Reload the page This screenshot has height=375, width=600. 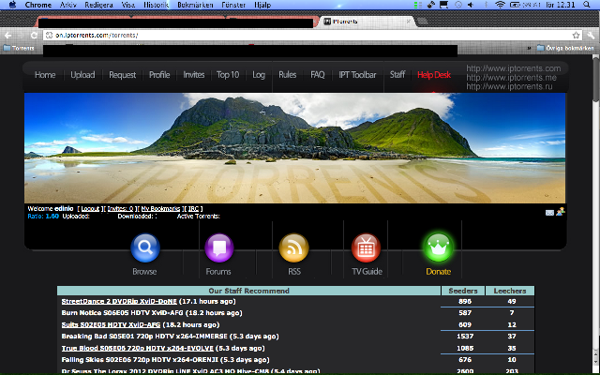point(34,36)
